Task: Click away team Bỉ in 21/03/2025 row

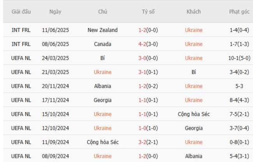Action: pyautogui.click(x=193, y=72)
